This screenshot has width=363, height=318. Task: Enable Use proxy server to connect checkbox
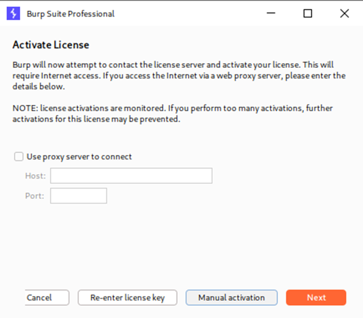[x=19, y=157]
